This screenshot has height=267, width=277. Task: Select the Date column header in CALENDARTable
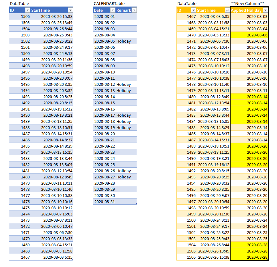104,10
